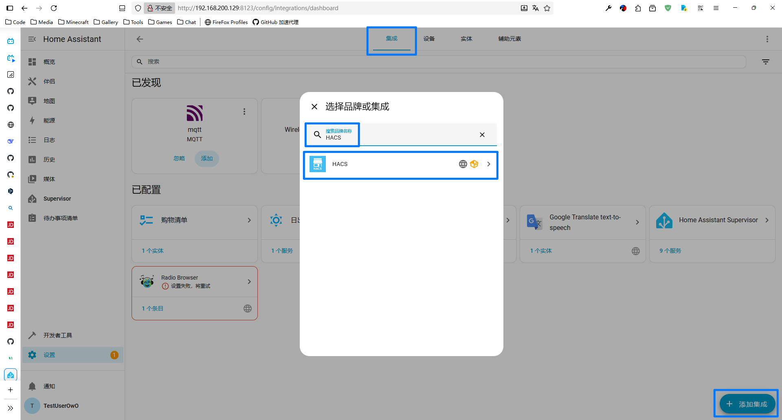Screen dimensions: 782x420
Task: Open the mqtt card options menu
Action: (x=244, y=112)
